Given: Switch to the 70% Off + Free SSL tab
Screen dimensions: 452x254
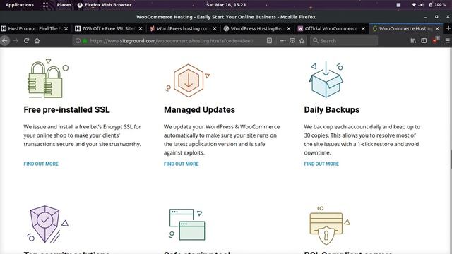Looking at the screenshot, I should click(109, 28).
